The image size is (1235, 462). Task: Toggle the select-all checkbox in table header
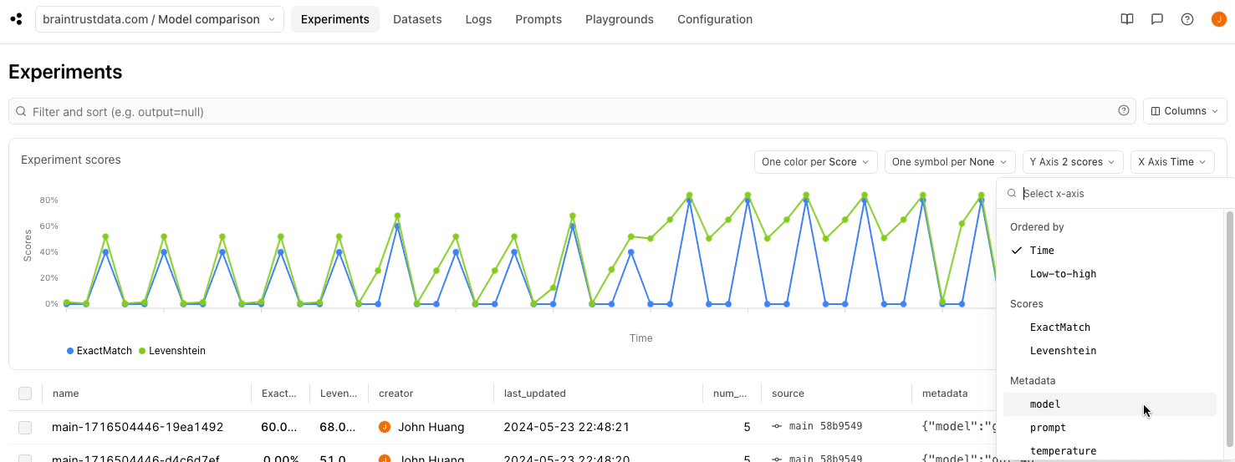click(25, 393)
